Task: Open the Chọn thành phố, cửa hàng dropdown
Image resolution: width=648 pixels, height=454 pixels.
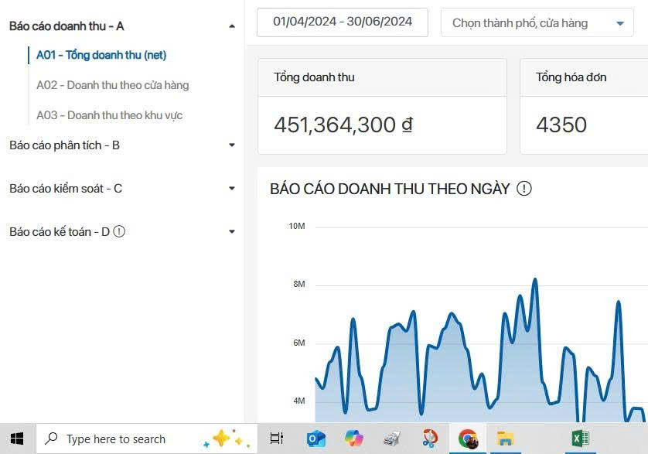Action: point(537,23)
